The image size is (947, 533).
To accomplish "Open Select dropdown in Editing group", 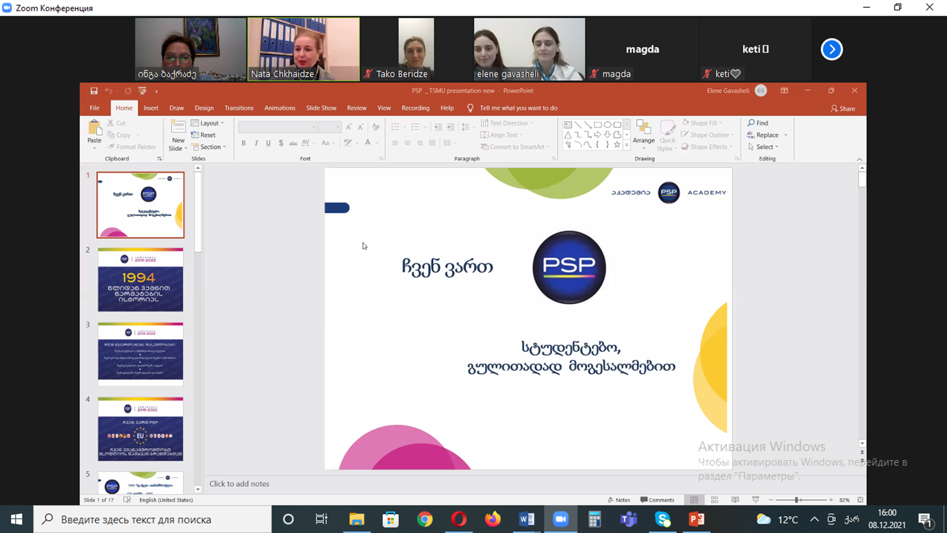I will 763,147.
